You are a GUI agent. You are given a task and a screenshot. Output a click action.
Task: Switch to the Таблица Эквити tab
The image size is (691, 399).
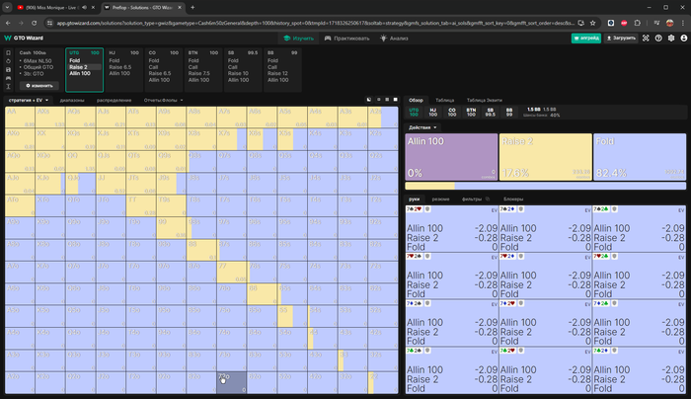tap(485, 100)
